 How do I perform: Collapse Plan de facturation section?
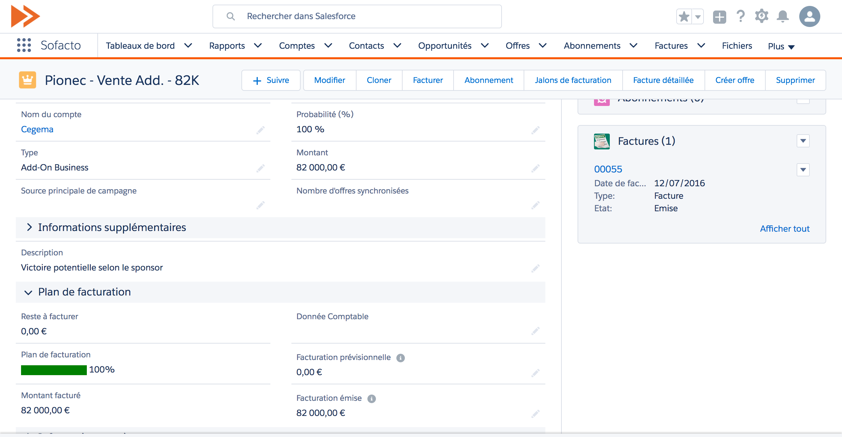coord(28,292)
